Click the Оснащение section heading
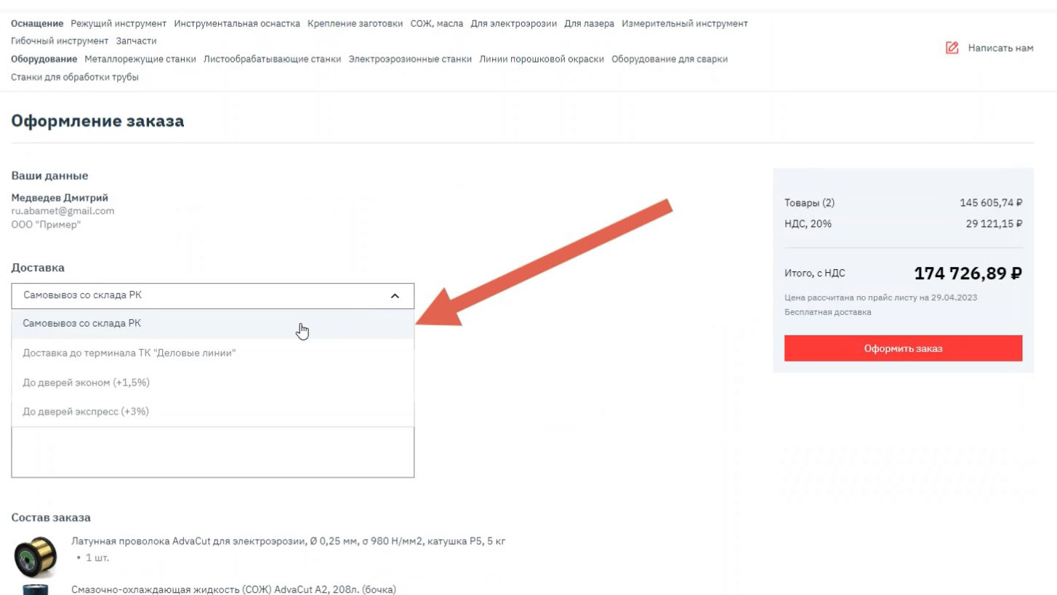This screenshot has width=1057, height=595. point(37,23)
